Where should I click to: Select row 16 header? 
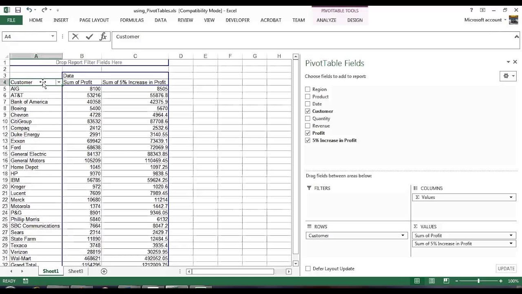point(5,160)
